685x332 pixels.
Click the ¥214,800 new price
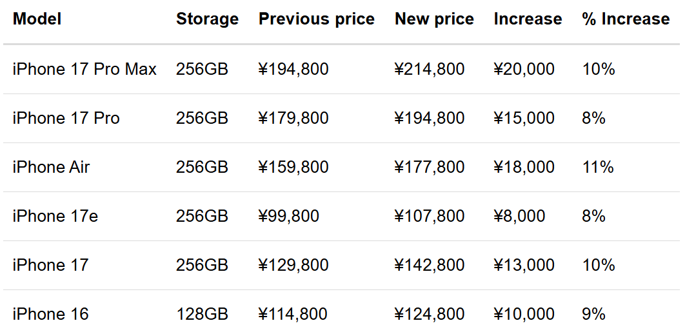[430, 69]
